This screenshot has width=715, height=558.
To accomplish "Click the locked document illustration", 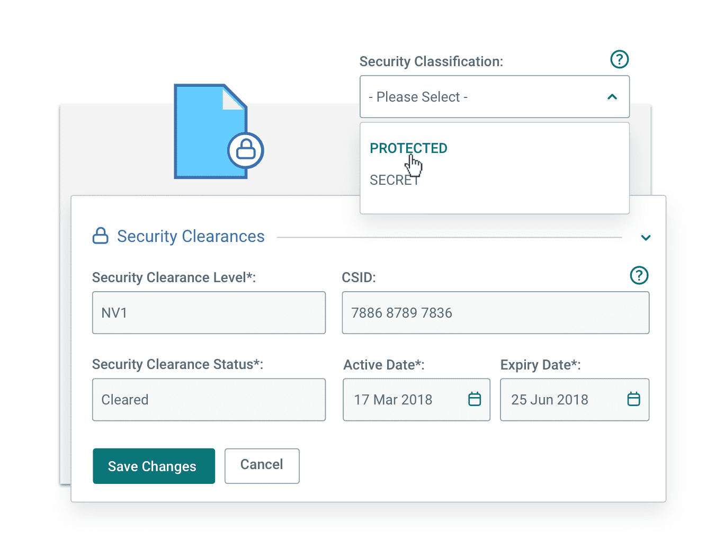I will point(218,131).
